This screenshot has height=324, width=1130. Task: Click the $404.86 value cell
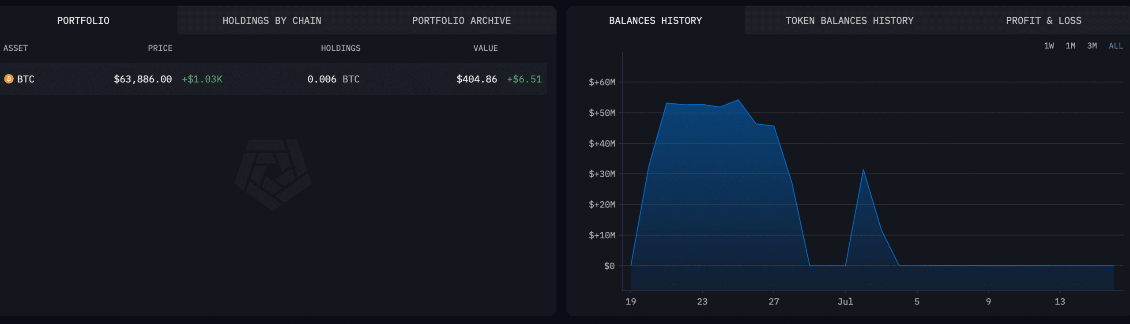pos(477,79)
